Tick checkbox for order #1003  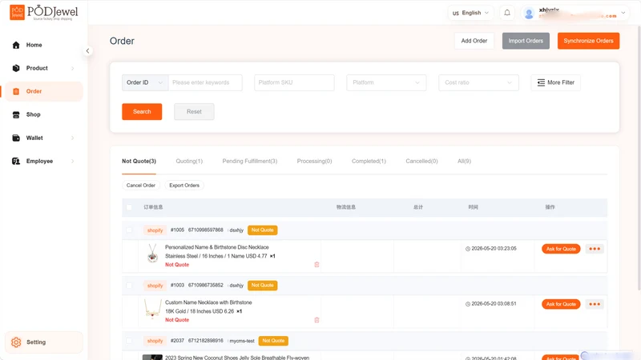pos(129,286)
